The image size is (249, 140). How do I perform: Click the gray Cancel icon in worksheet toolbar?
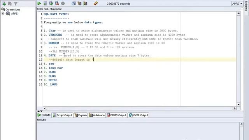[63, 3]
